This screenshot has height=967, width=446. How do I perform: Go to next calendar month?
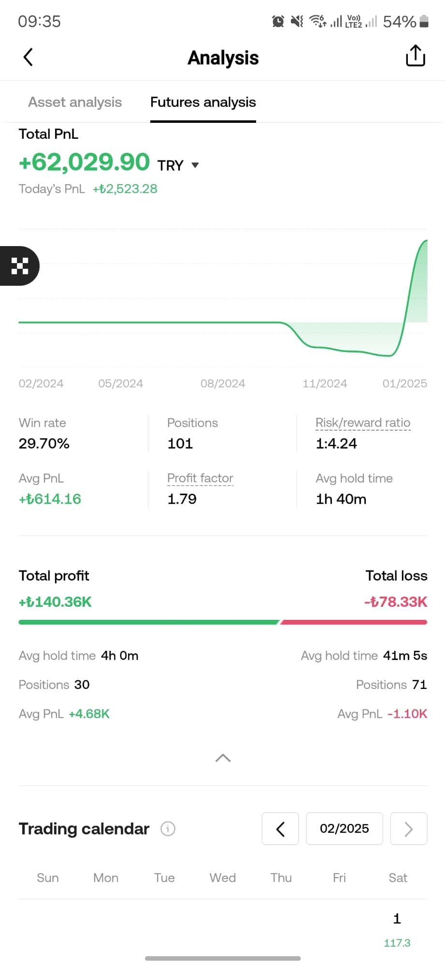click(408, 829)
